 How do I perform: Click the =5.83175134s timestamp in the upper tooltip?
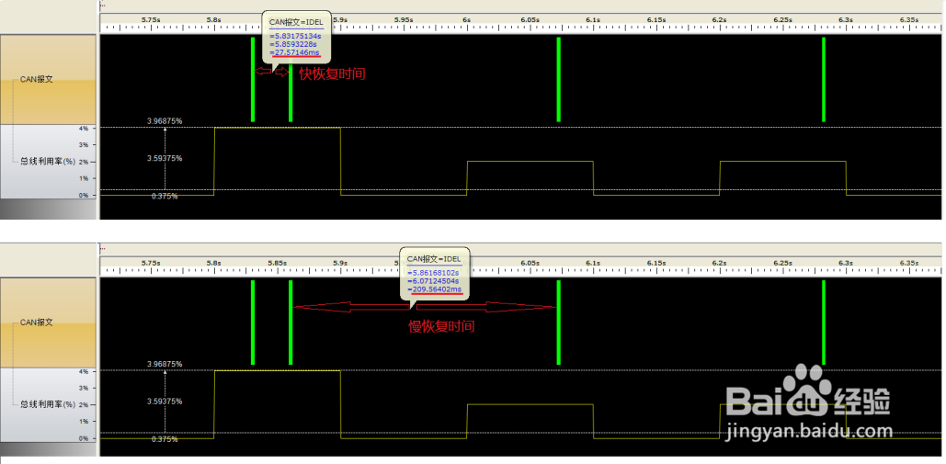click(x=295, y=36)
